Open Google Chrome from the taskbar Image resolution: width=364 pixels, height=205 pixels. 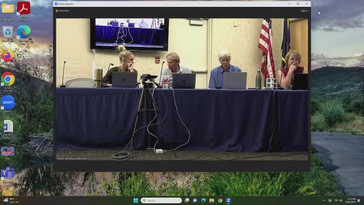[x=220, y=200]
